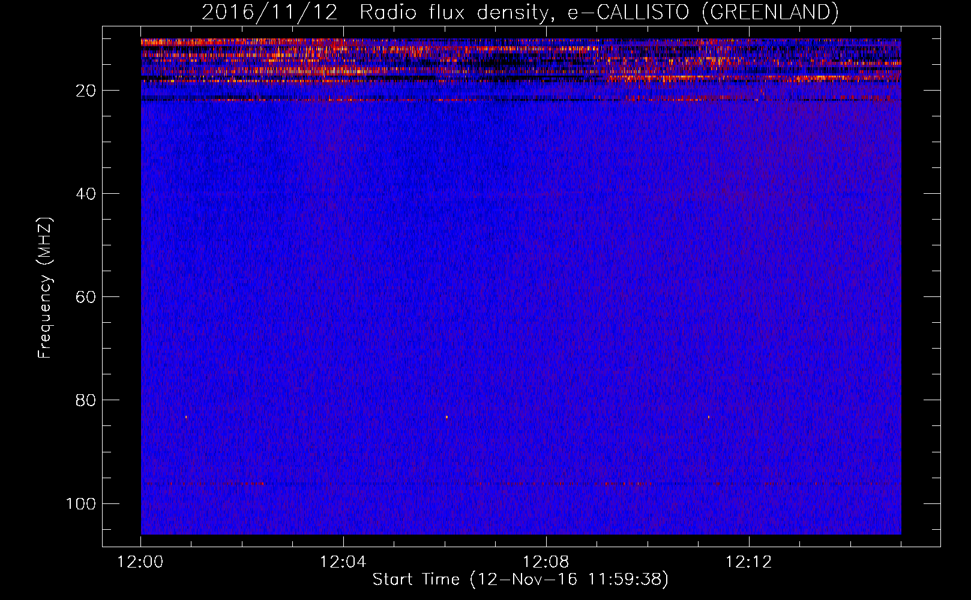
Task: Click the frequency tick label 80
Action: 86,400
